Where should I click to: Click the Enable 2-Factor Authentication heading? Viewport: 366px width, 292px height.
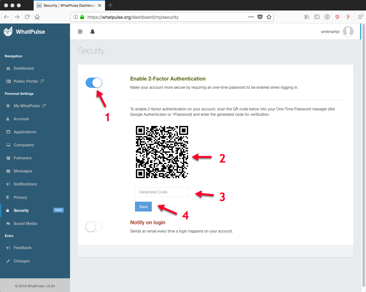(x=168, y=79)
